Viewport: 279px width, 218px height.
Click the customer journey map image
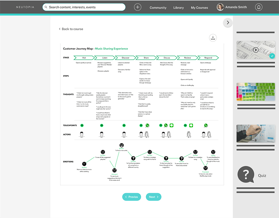pyautogui.click(x=142, y=114)
